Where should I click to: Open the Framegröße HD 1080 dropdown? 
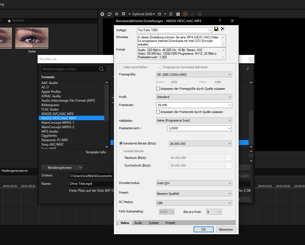point(194,75)
